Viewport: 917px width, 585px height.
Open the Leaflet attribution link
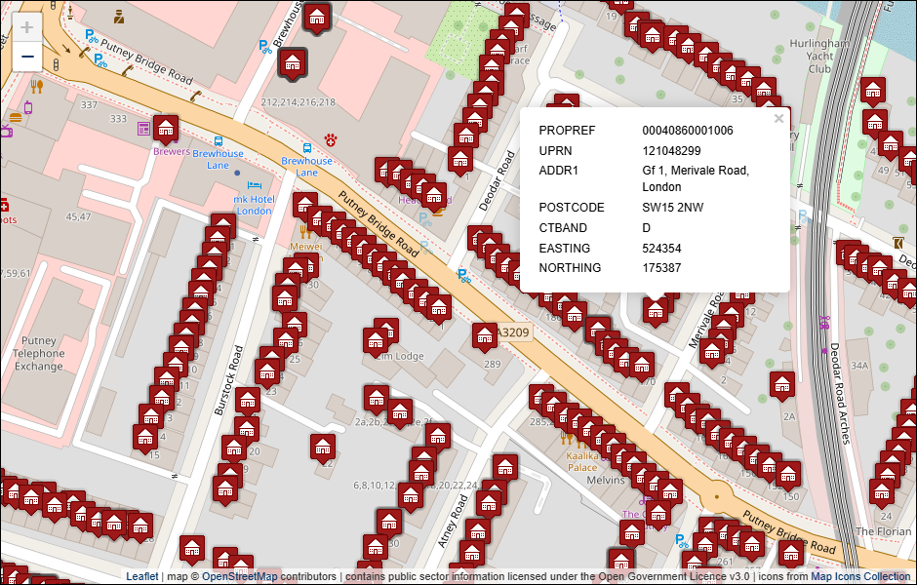(x=141, y=576)
